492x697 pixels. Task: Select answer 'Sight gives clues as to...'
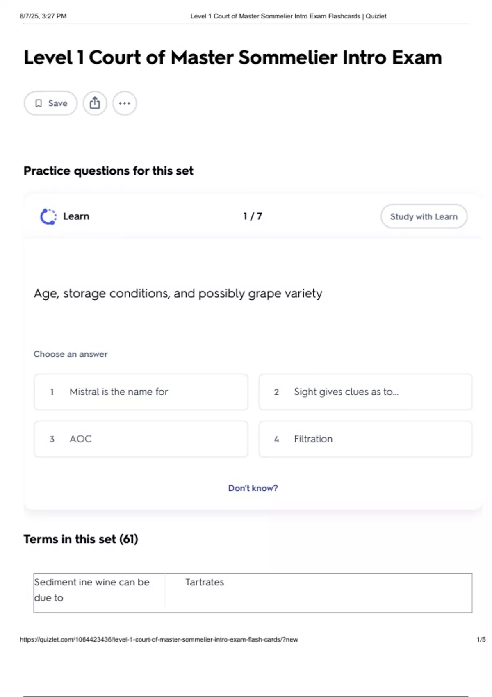click(365, 392)
